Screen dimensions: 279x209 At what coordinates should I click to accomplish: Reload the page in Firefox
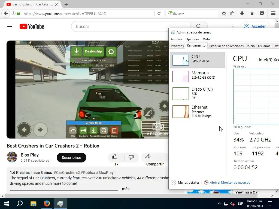[159, 14]
